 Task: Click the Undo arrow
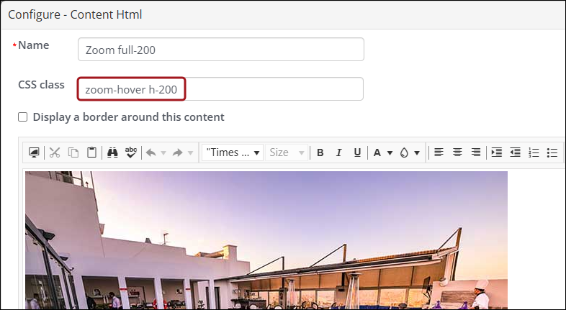(151, 152)
